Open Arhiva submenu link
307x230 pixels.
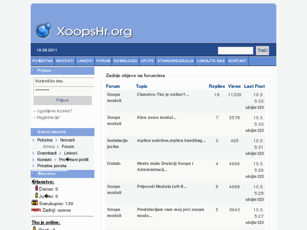coord(49,146)
